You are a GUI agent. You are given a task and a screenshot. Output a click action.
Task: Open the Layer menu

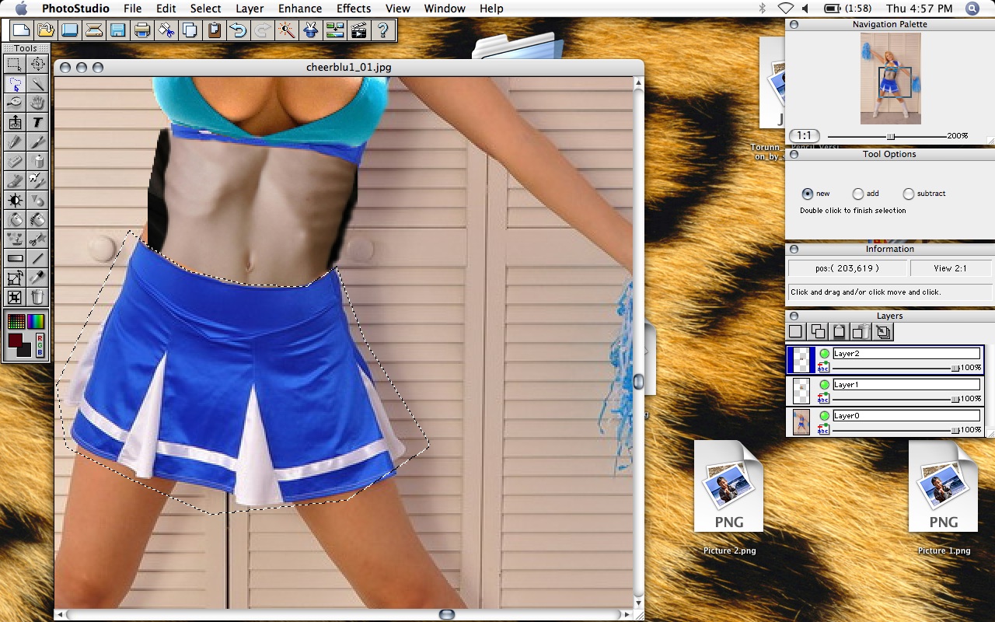[250, 9]
